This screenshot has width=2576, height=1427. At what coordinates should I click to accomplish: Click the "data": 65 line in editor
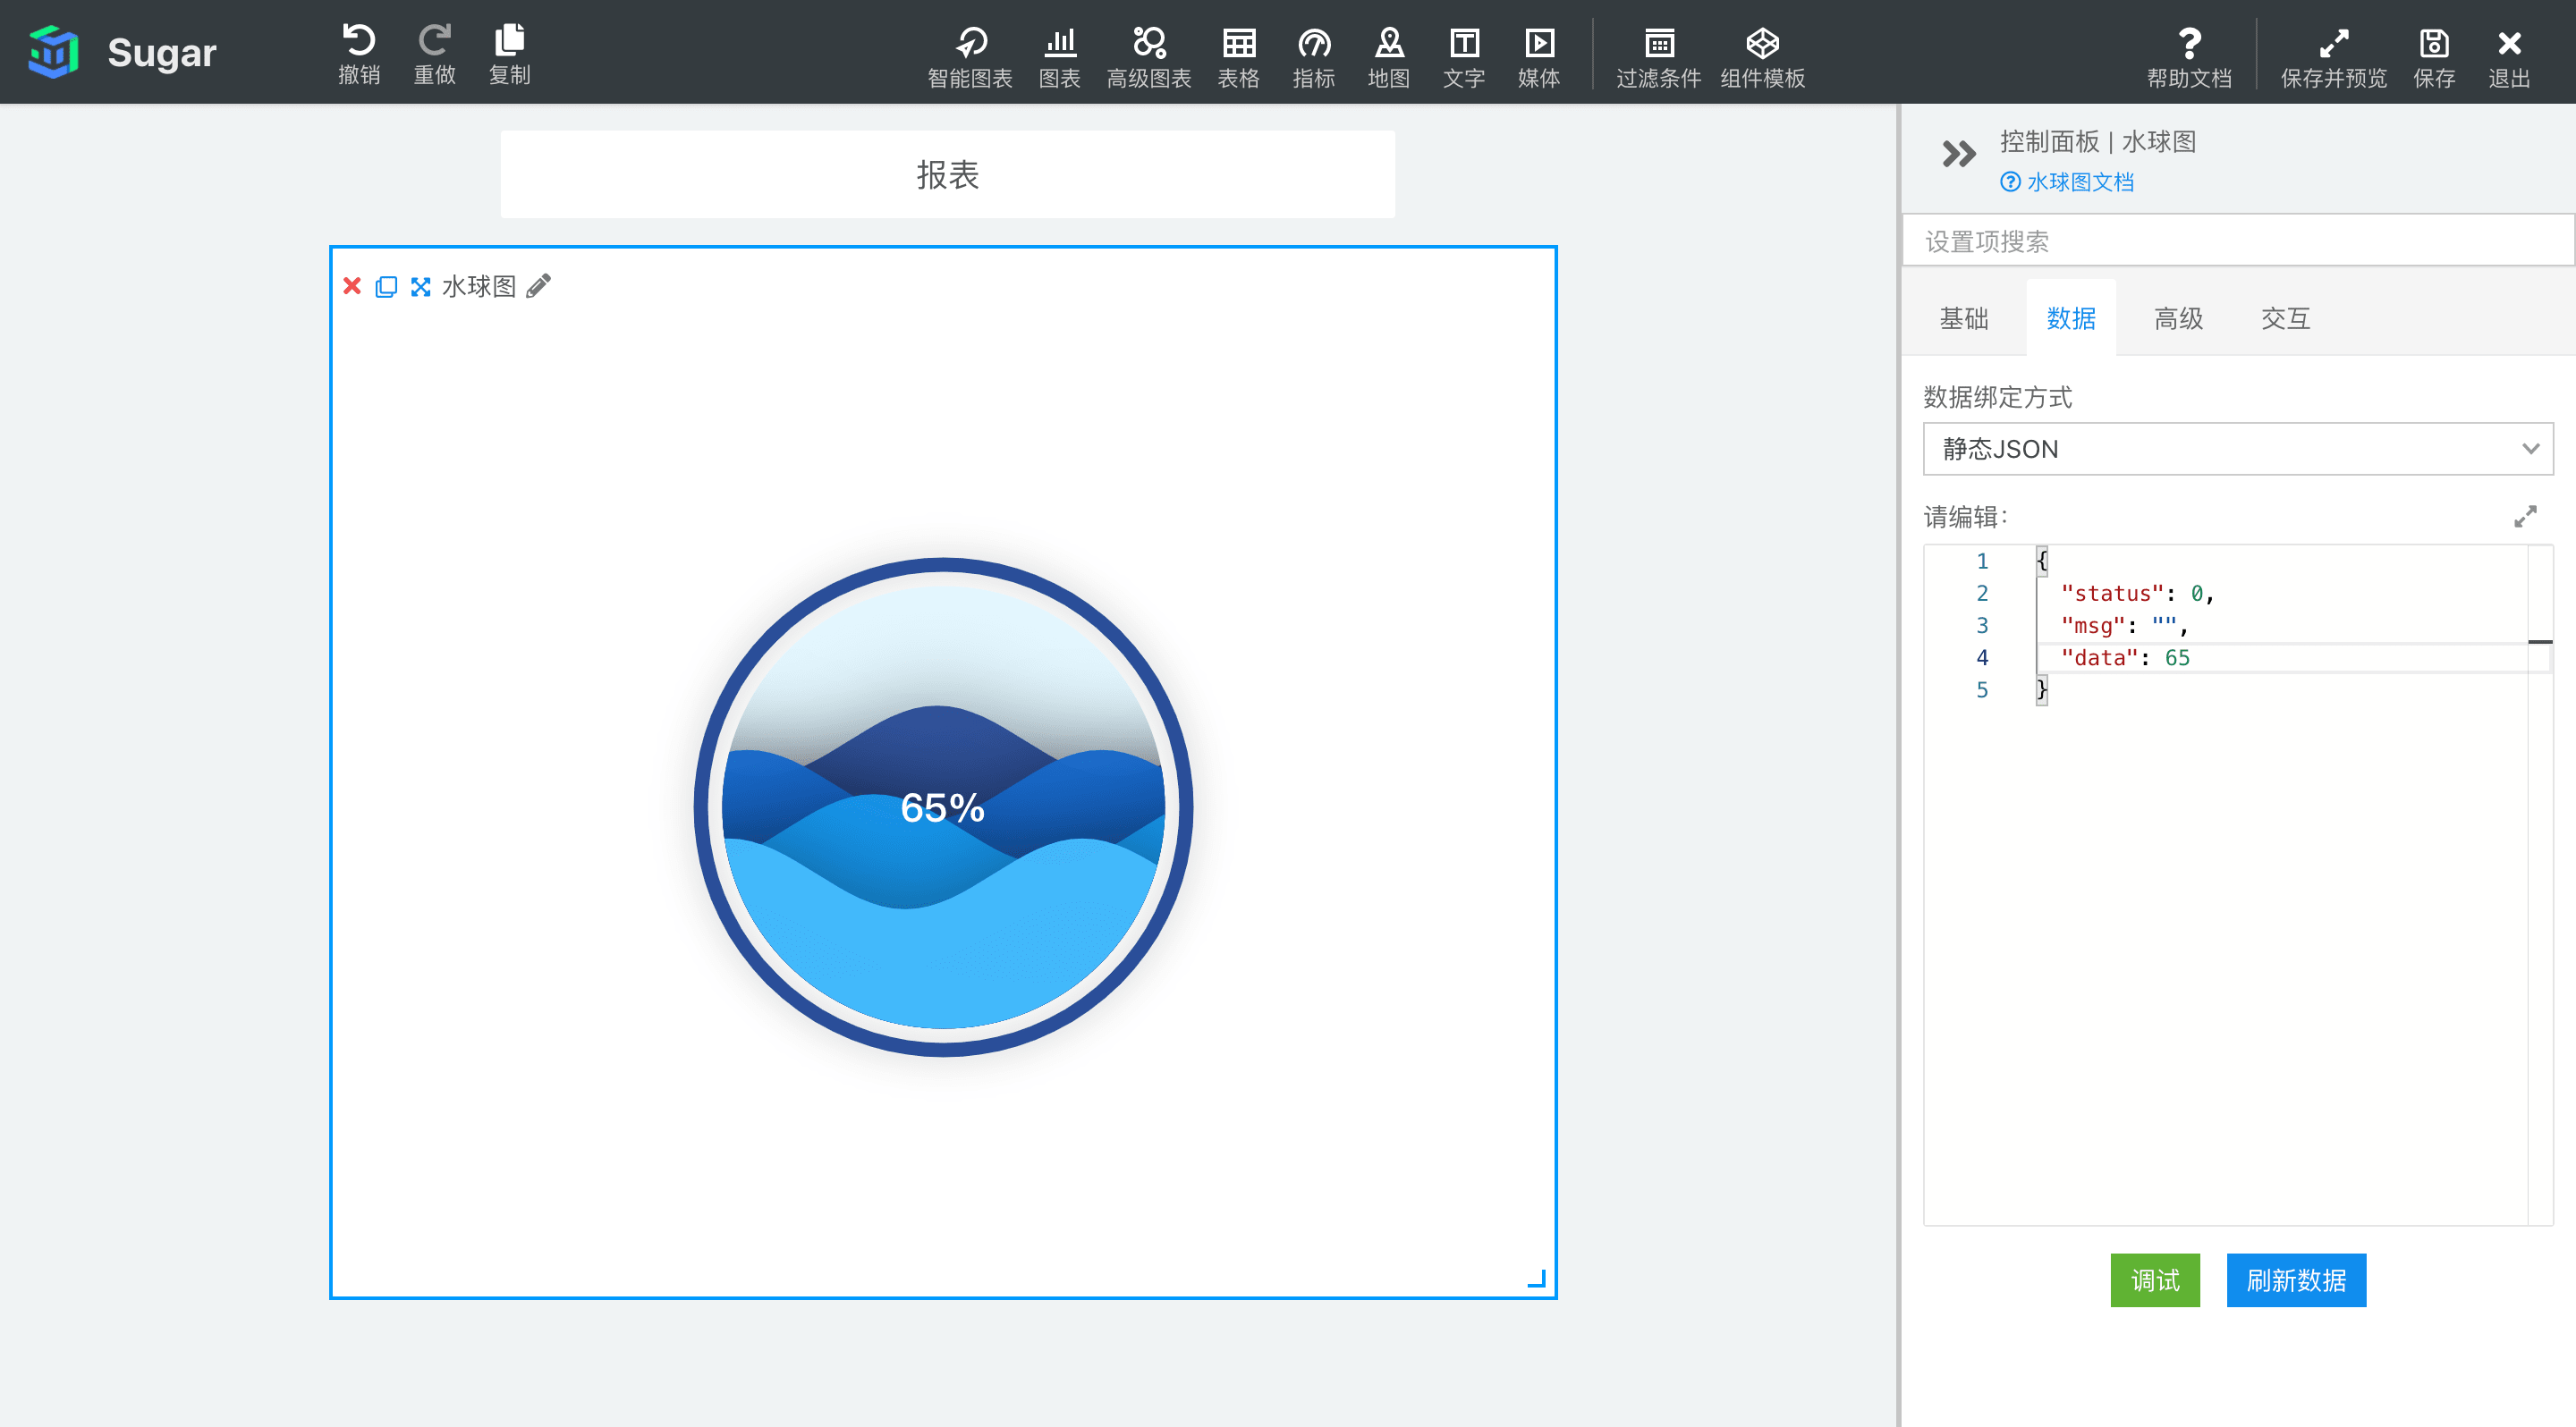coord(2124,657)
